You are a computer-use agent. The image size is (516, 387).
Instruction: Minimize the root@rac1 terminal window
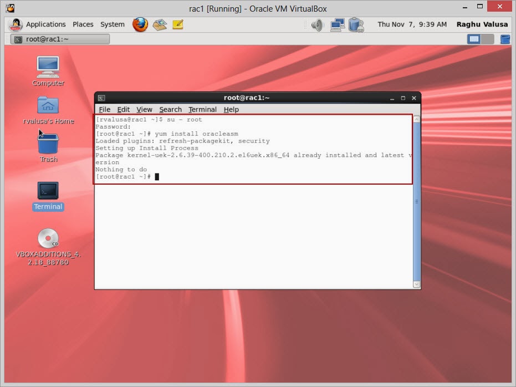tap(392, 98)
